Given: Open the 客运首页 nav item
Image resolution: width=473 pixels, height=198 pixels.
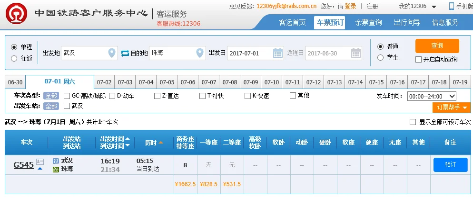Looking at the screenshot, I should (x=292, y=23).
